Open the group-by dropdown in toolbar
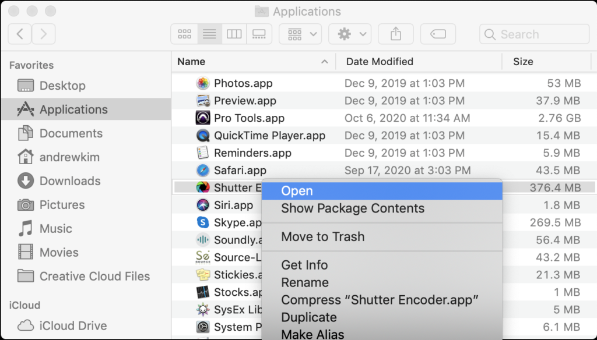 click(300, 34)
